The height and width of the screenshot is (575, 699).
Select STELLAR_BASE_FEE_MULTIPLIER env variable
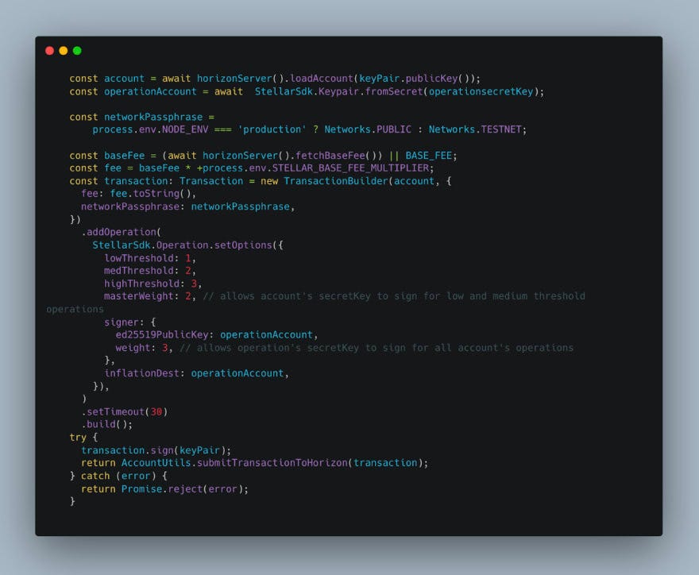(x=350, y=168)
